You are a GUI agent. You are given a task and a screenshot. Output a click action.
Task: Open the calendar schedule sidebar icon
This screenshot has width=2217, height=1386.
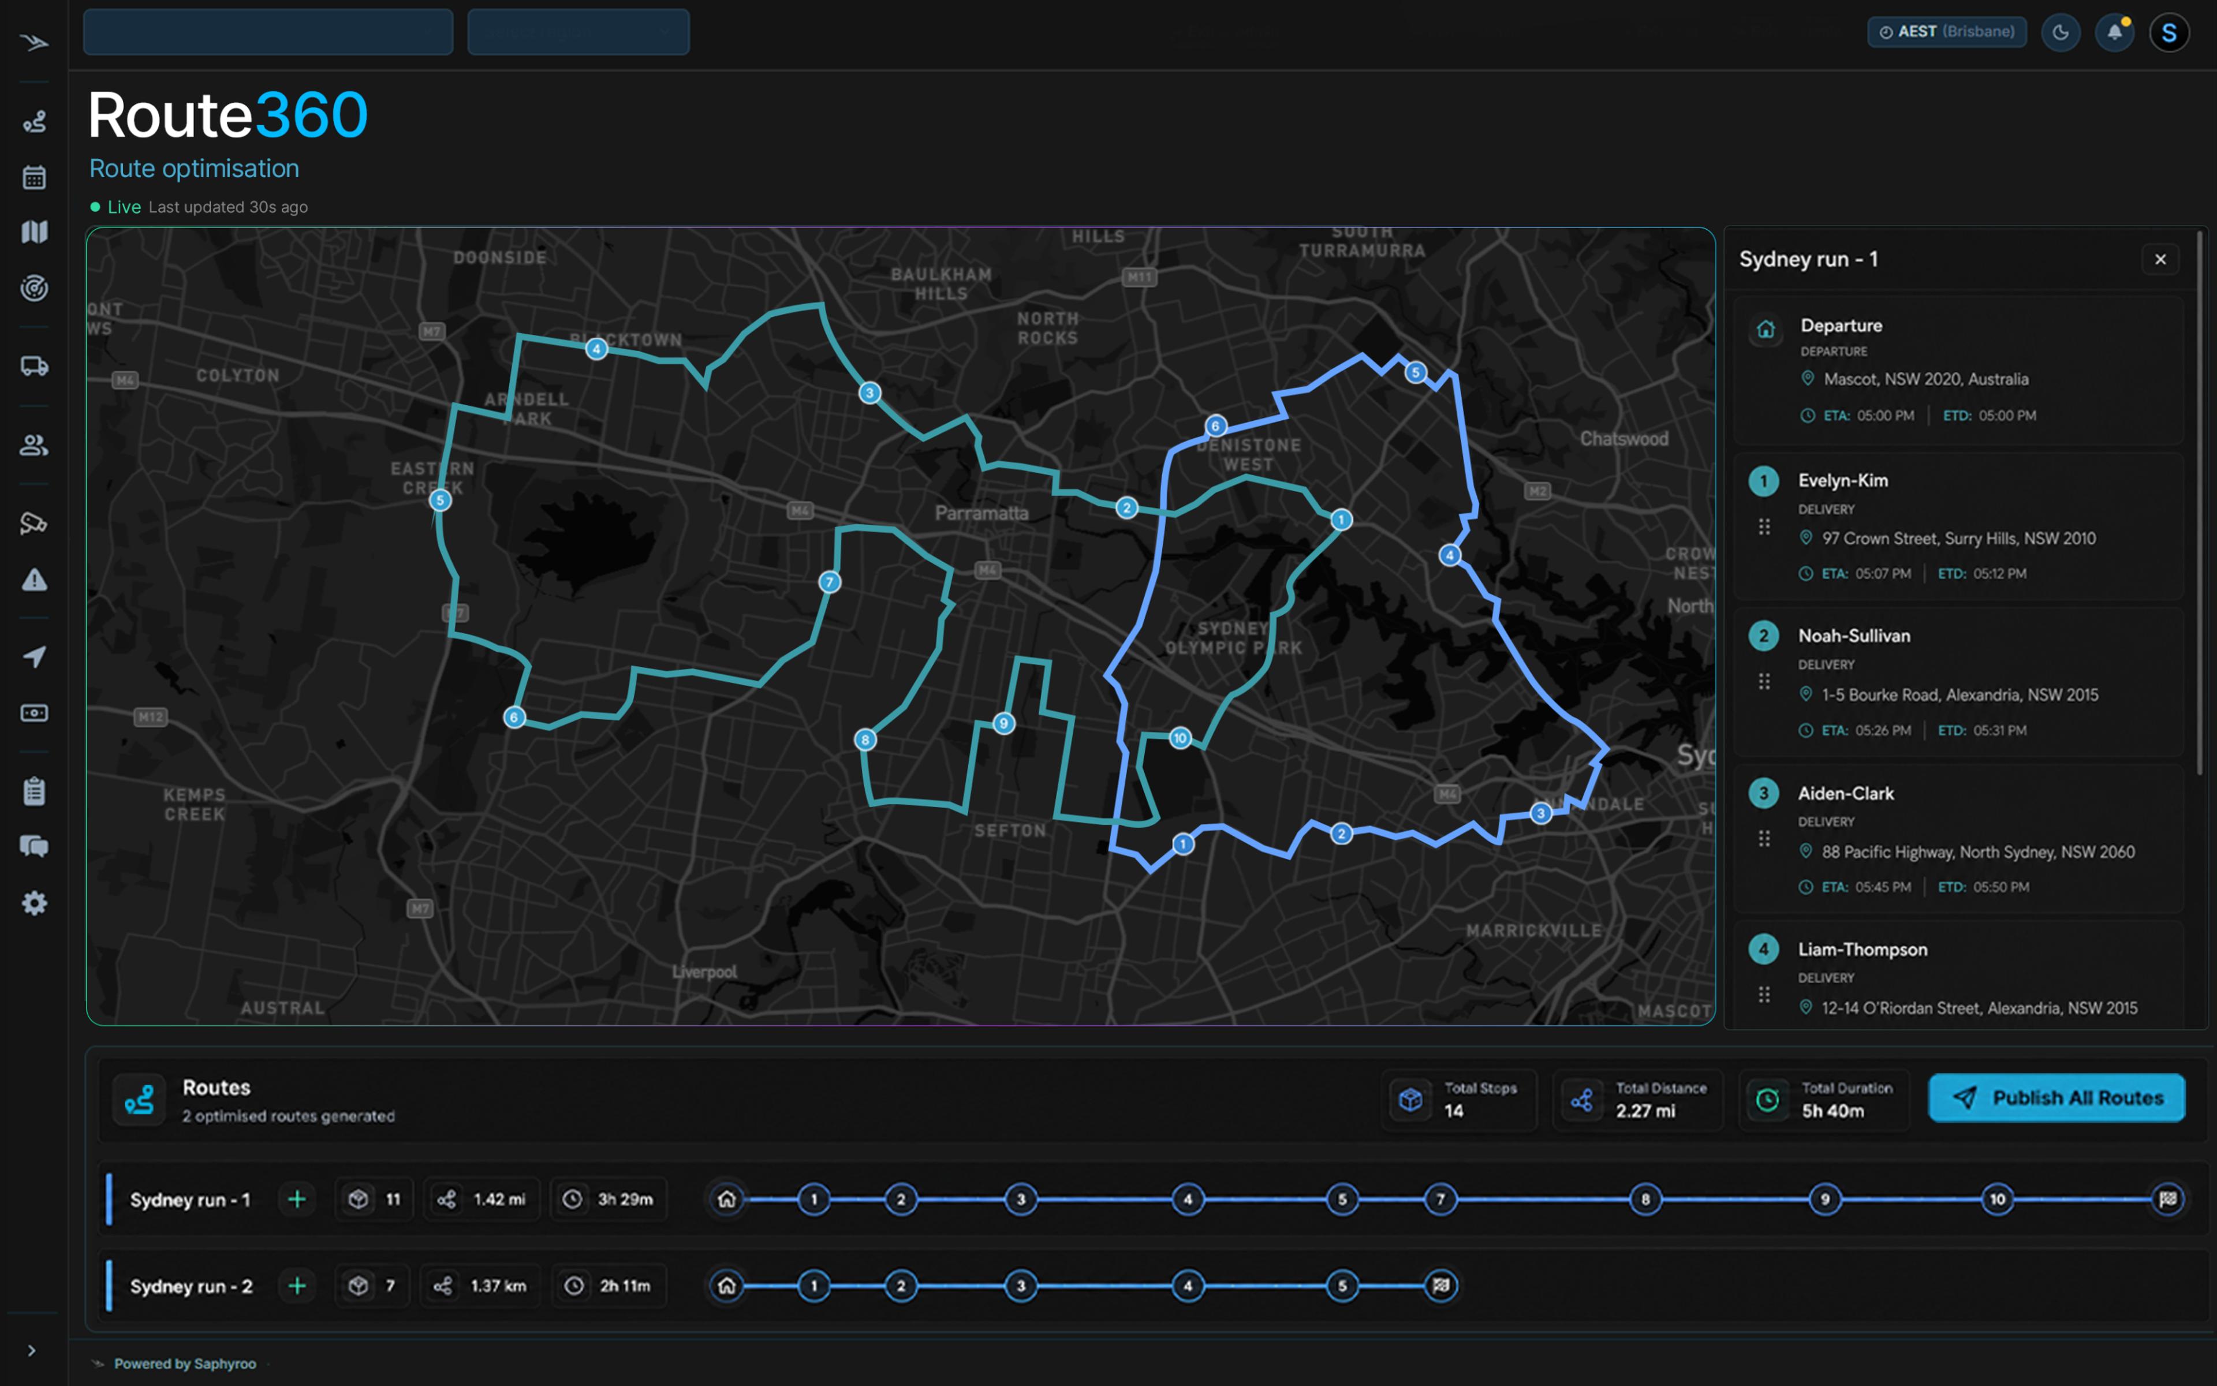(34, 177)
